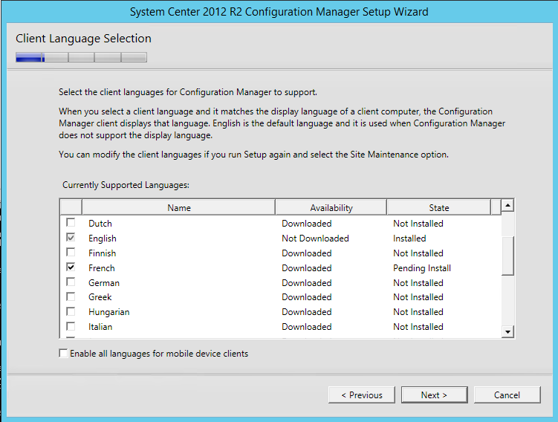Click Finnish's Not Installed state cell
The image size is (558, 422).
[418, 253]
